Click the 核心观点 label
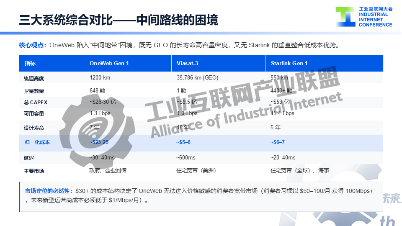Screen dimensions: 402x226 (x=32, y=45)
